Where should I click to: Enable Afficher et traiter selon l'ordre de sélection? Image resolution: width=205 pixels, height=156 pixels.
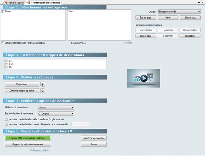click(3, 43)
